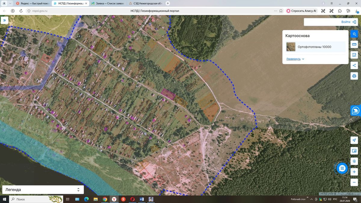Open the Windows Start menu
This screenshot has width=361, height=203.
pyautogui.click(x=5, y=199)
